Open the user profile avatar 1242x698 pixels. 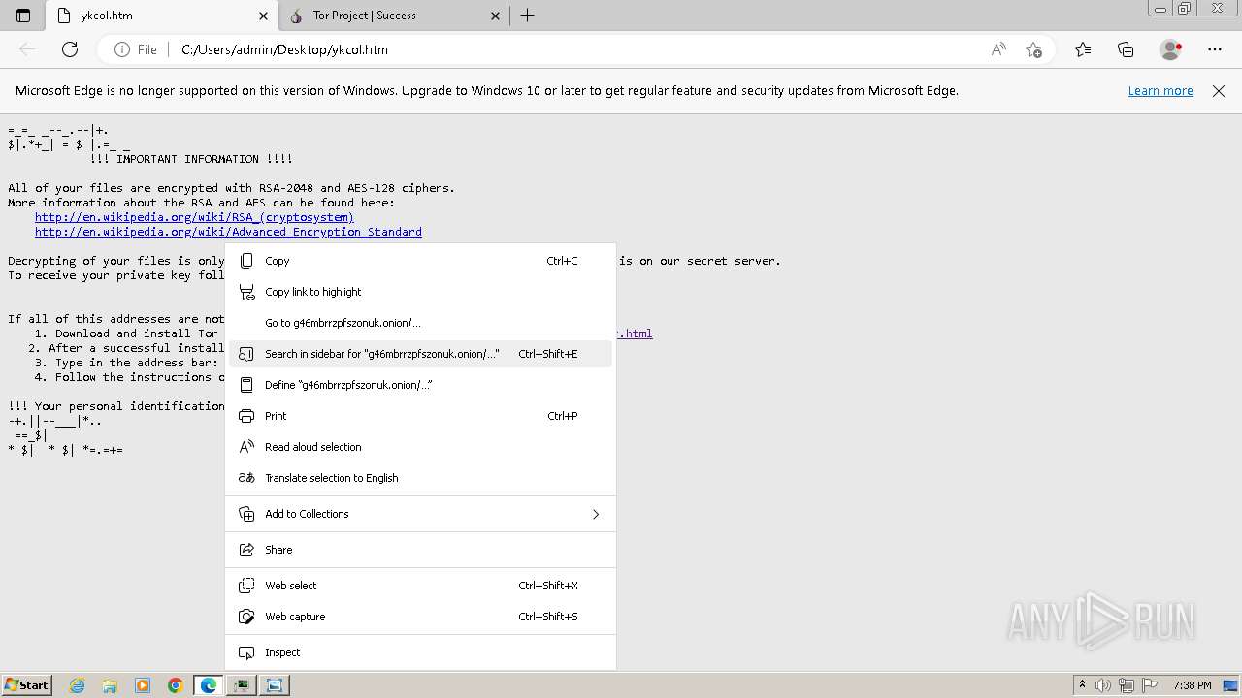[x=1171, y=49]
